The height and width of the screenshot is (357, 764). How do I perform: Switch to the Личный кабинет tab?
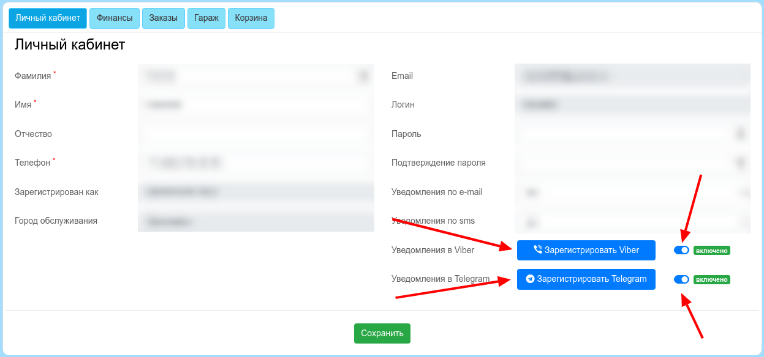(x=48, y=18)
